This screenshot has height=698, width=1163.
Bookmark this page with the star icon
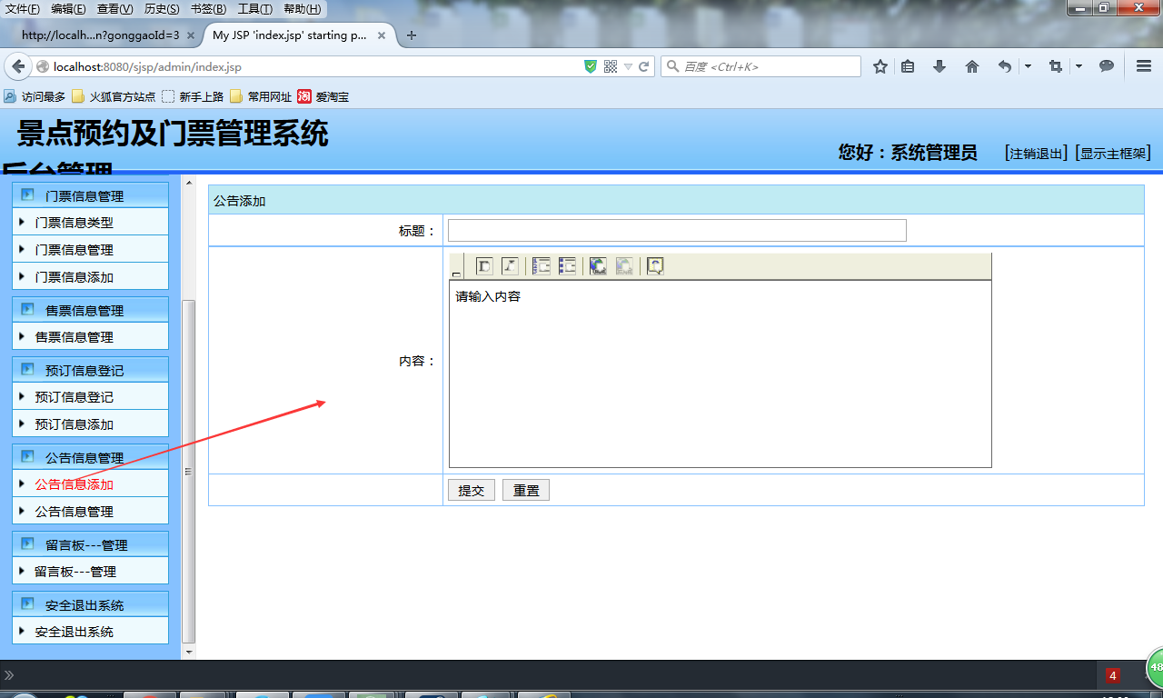click(x=880, y=66)
